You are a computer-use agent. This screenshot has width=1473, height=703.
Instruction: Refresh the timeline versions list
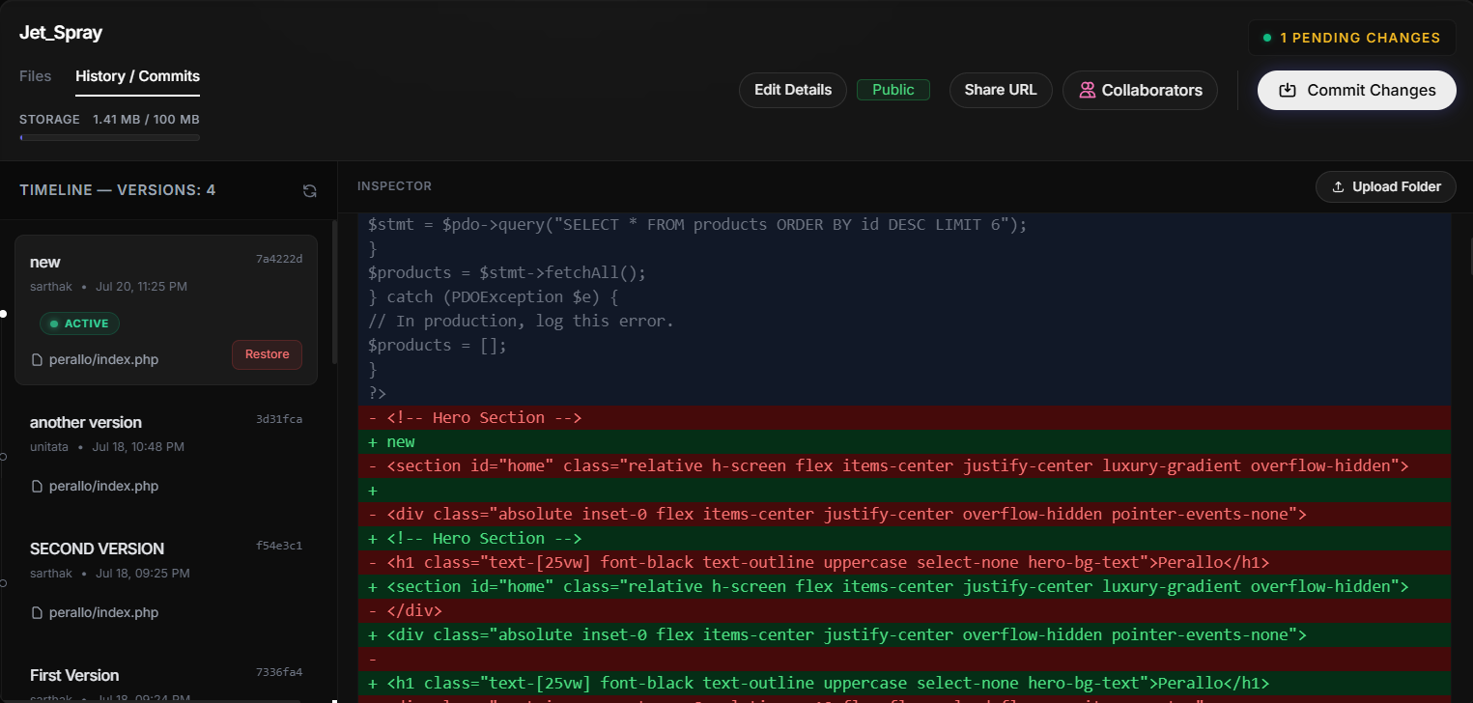tap(310, 191)
